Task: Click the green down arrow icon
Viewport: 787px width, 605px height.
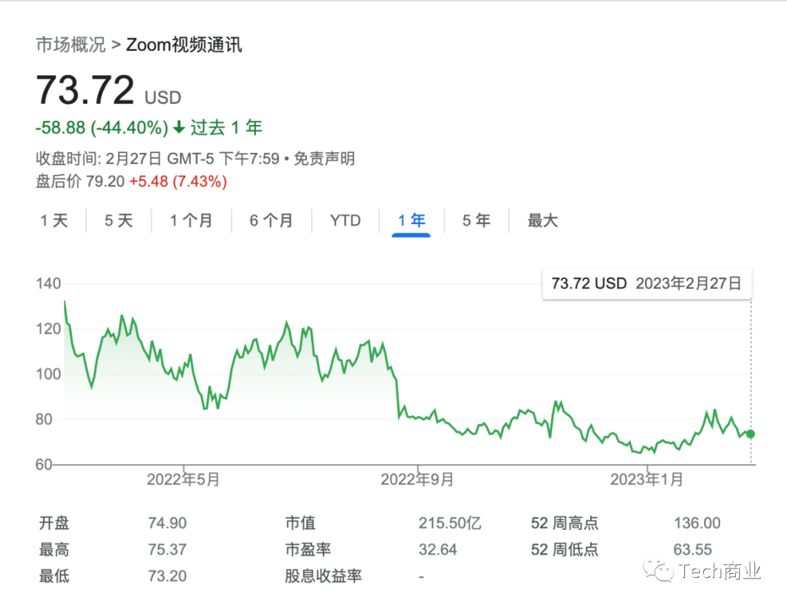Action: click(x=179, y=129)
